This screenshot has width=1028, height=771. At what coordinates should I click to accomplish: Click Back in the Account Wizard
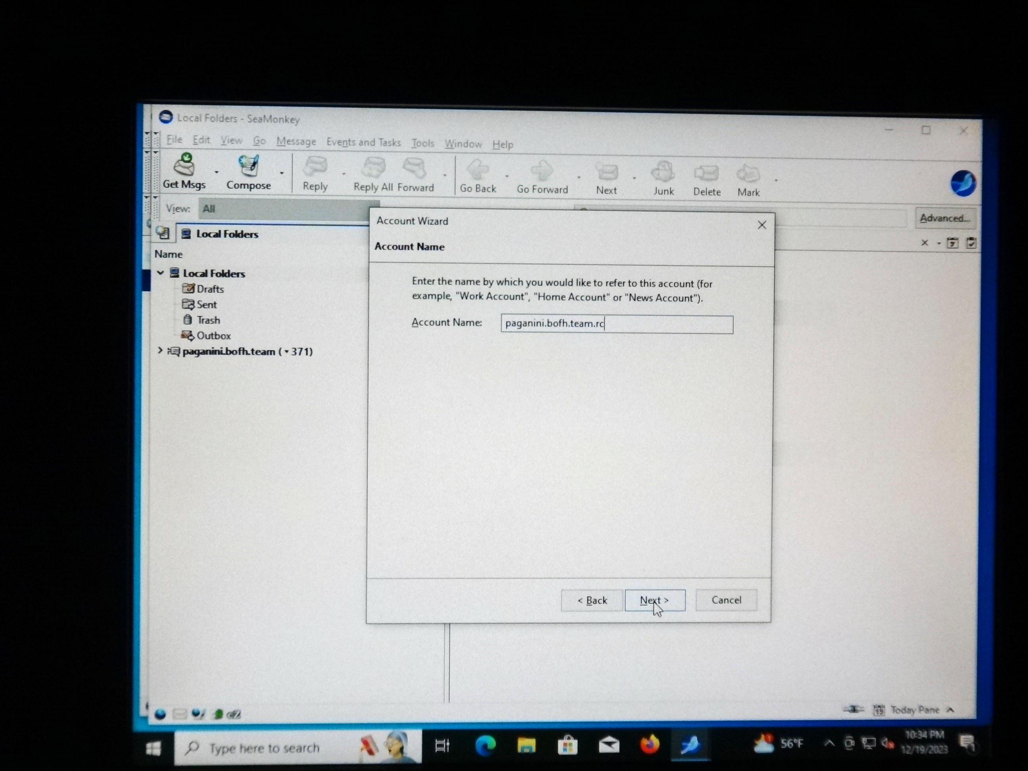pos(592,600)
